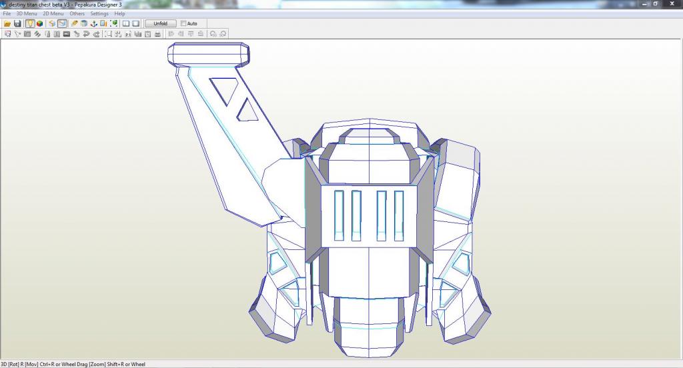The image size is (683, 368).
Task: Click the printer icon in lower toolbar
Action: tap(157, 34)
